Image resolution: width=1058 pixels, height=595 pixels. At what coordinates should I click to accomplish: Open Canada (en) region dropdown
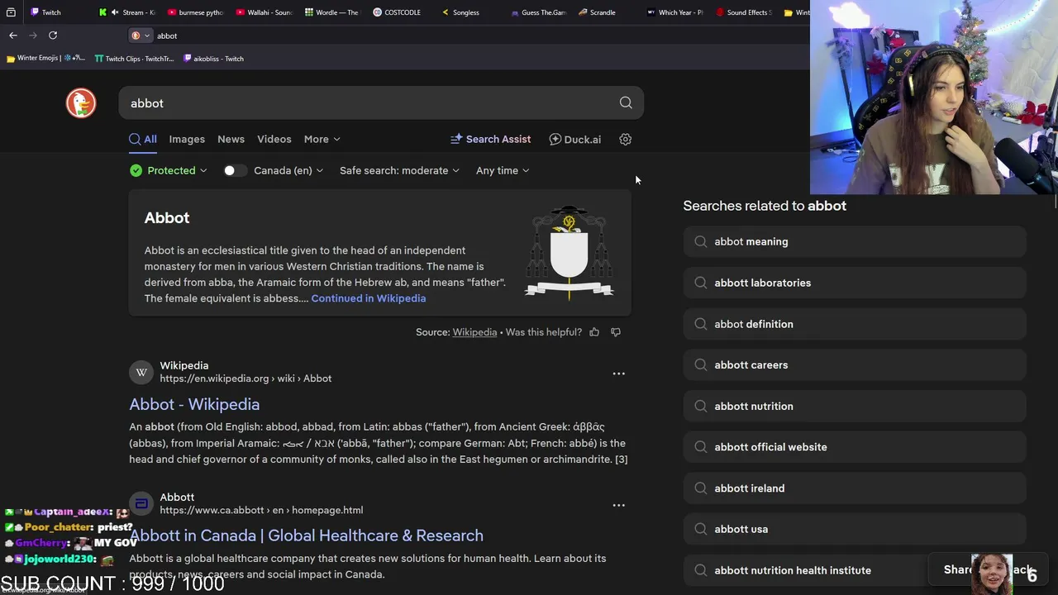[288, 171]
